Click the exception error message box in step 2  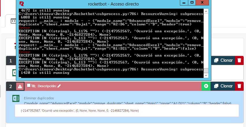pos(127,111)
